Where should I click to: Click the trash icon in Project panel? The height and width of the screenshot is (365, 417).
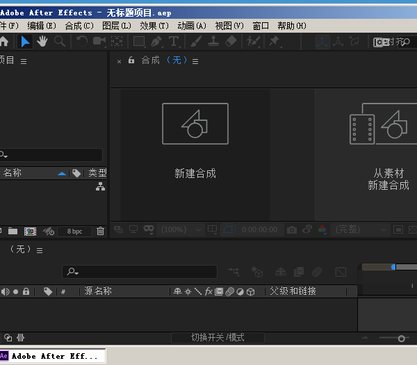[x=100, y=231]
